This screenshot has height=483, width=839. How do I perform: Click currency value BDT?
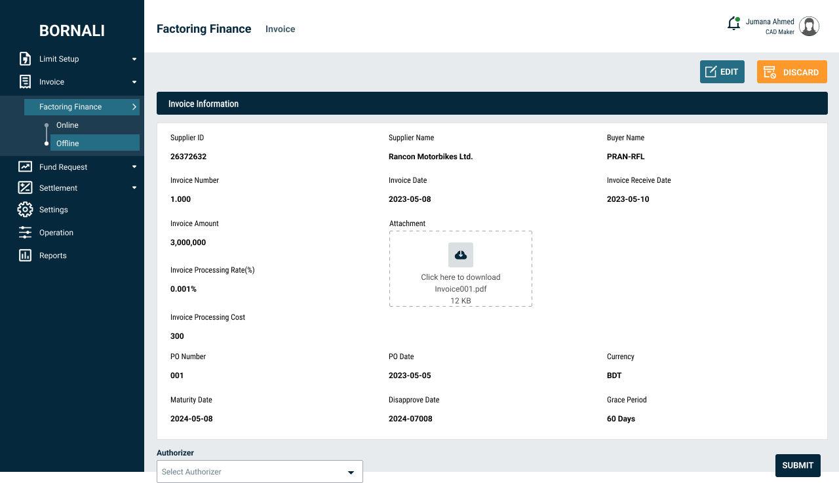click(614, 376)
